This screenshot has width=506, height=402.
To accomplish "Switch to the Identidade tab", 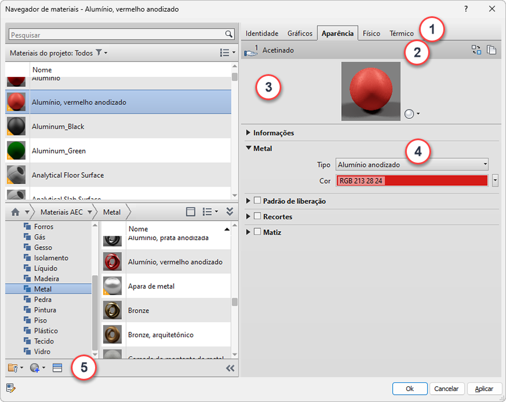I will pos(262,34).
